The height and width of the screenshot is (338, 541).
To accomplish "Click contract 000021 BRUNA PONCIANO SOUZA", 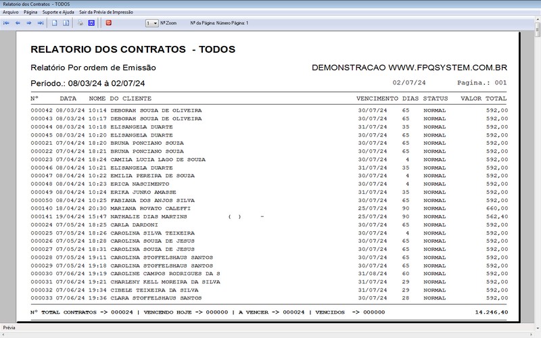I will tap(269, 143).
